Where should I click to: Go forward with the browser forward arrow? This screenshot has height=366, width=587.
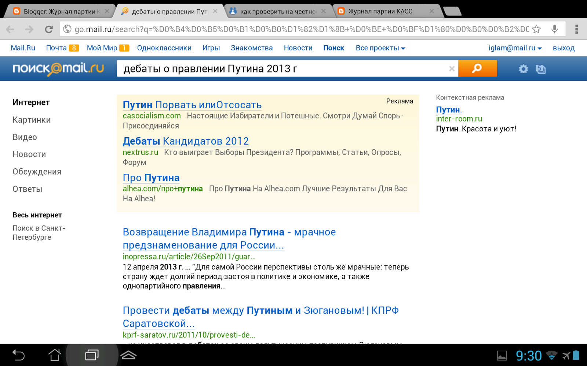tap(29, 29)
